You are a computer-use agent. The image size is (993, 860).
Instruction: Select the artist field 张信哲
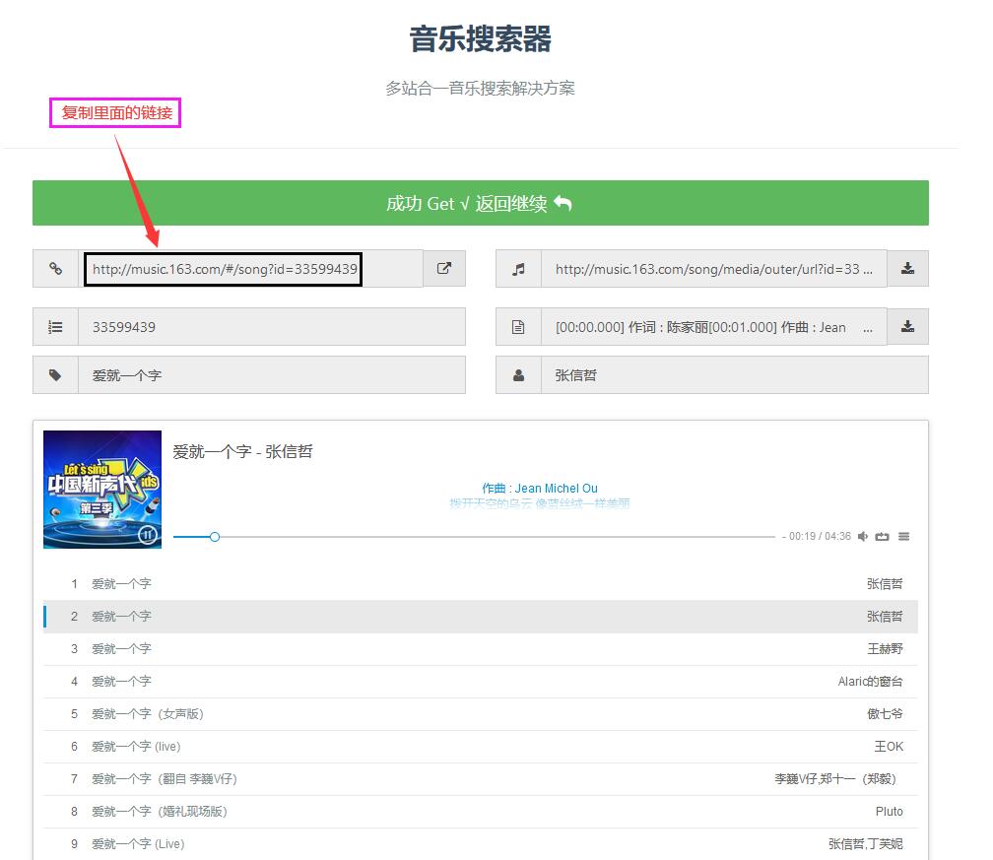coord(735,375)
